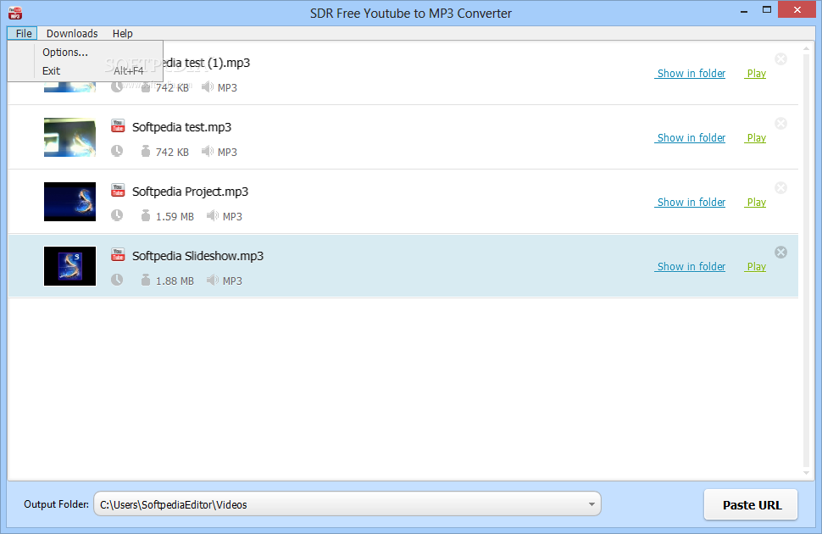
Task: Minimize the converter window
Action: 743,10
